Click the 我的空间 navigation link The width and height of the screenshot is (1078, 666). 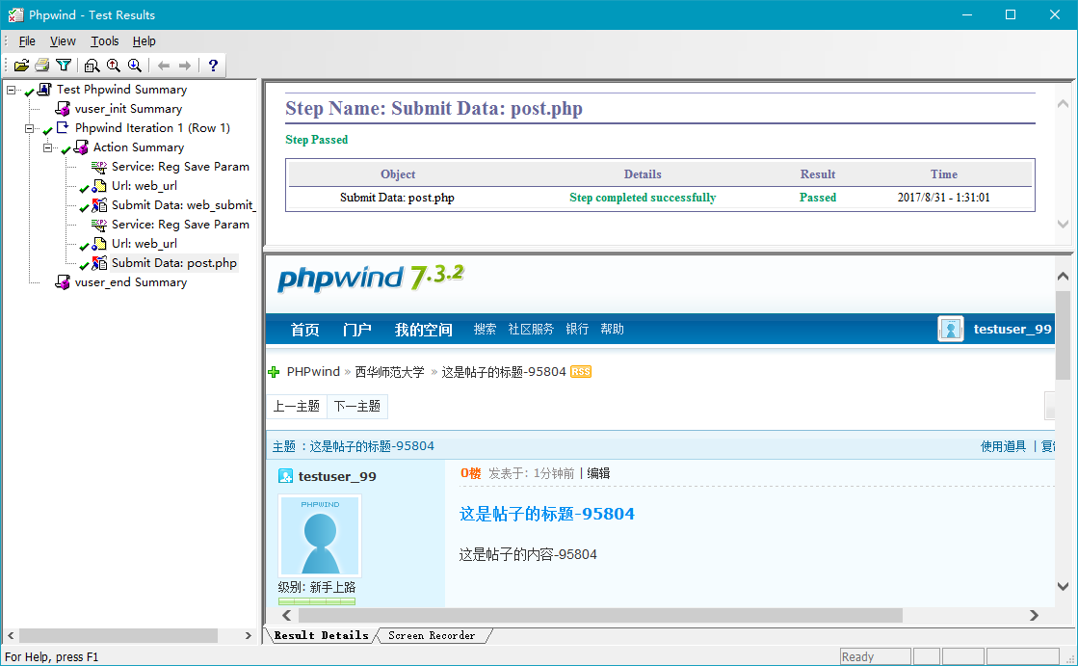coord(424,330)
